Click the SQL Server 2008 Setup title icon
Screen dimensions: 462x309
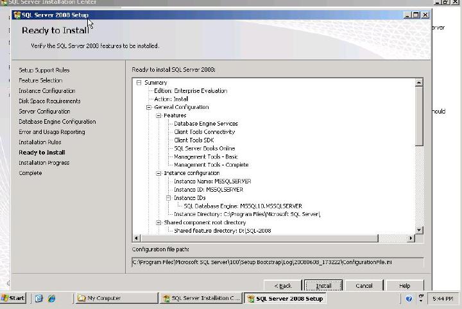17,15
